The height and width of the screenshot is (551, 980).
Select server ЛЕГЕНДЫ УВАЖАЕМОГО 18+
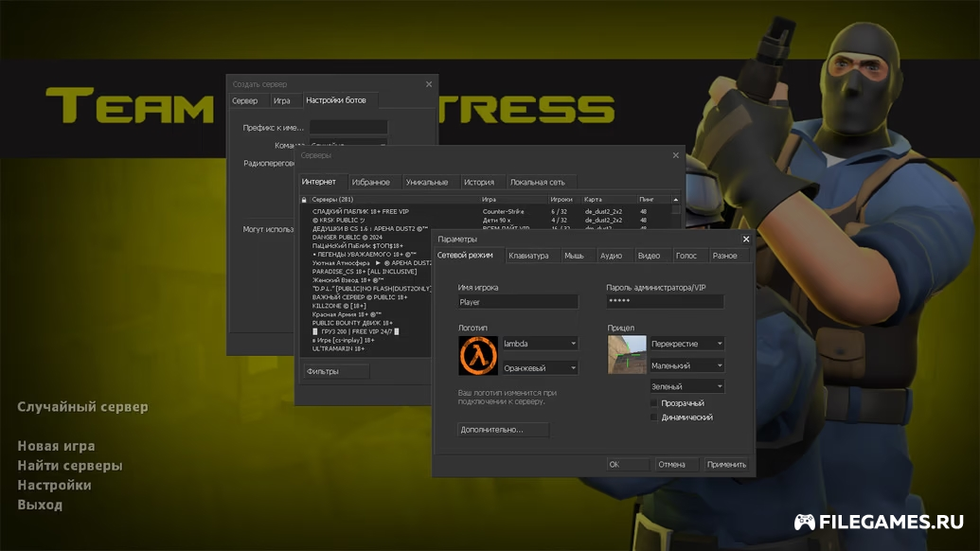365,255
